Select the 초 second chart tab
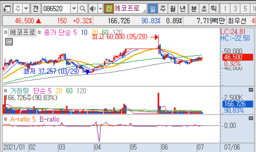Viewport: 256px width, 152px height. [204, 8]
